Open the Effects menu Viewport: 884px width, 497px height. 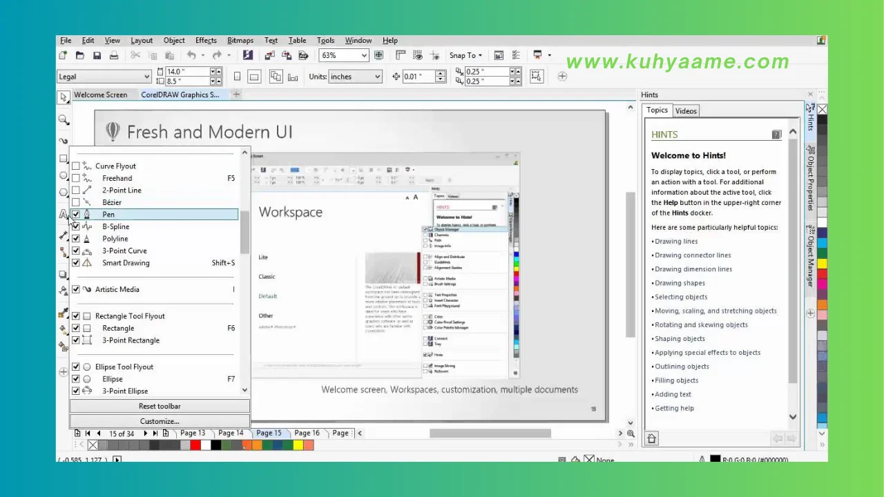206,41
